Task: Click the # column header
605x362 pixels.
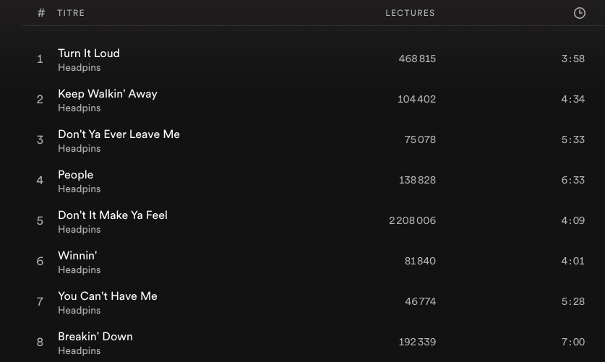Action: [41, 13]
